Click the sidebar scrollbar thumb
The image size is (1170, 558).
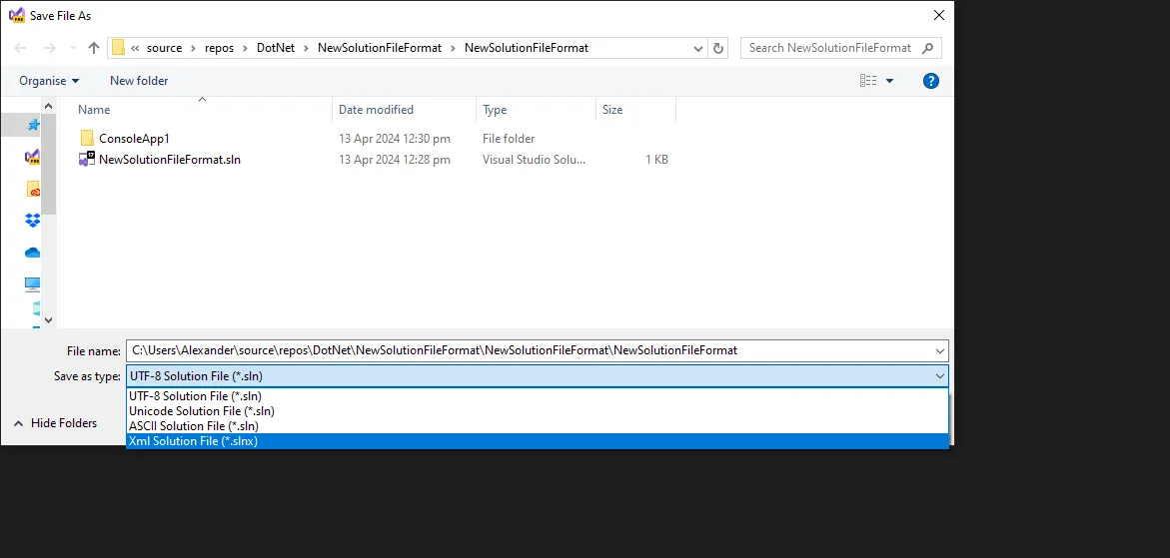[x=49, y=163]
